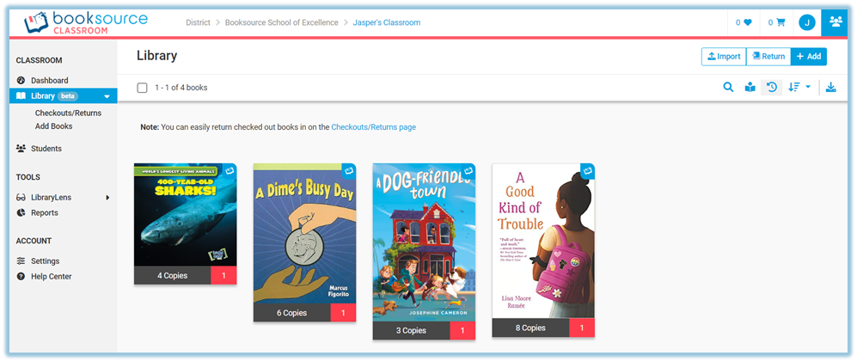
Task: Click Booksource School of Excellence breadcrumb
Action: [281, 22]
